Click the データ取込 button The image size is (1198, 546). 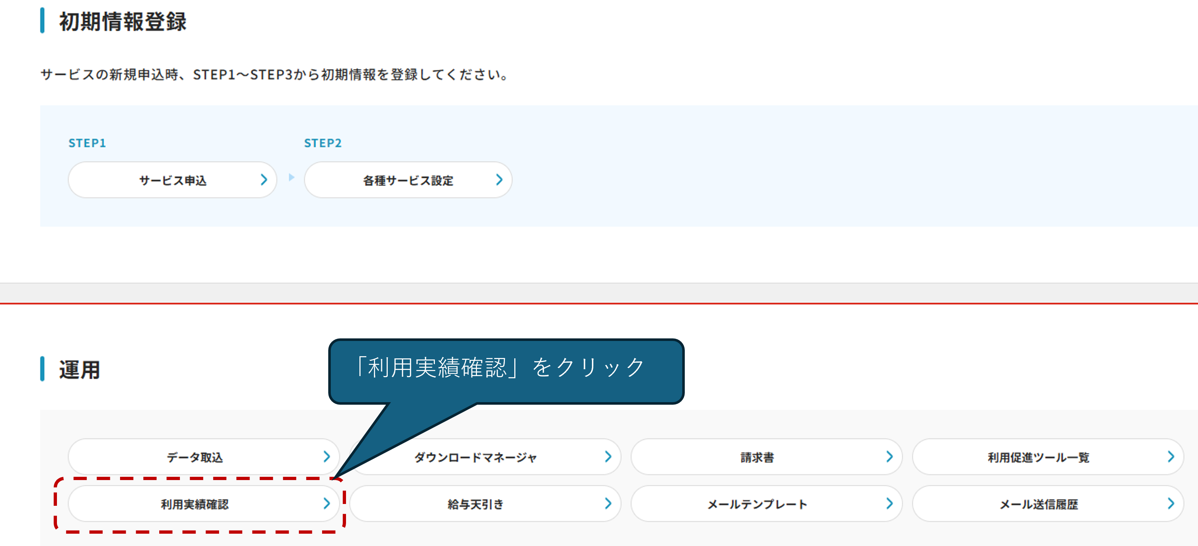pyautogui.click(x=204, y=457)
